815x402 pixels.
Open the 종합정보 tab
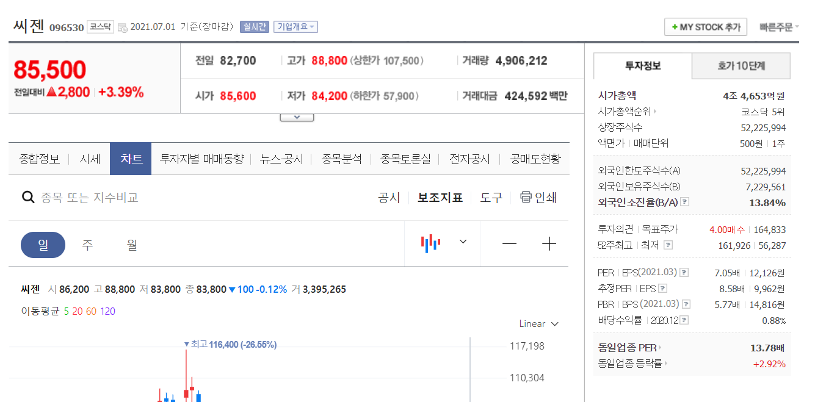click(x=40, y=159)
